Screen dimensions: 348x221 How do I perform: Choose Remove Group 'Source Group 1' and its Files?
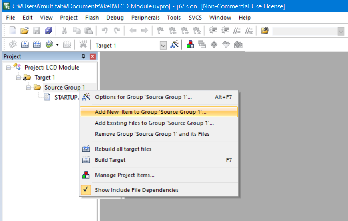click(x=159, y=134)
